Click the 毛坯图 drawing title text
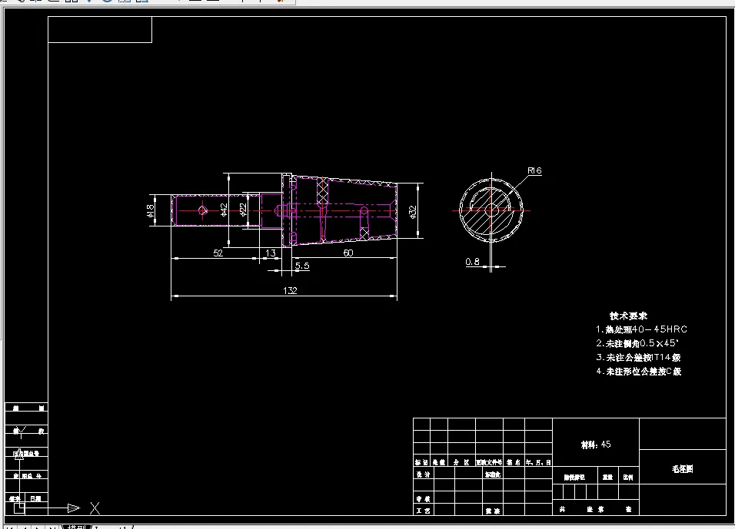The image size is (735, 529). pyautogui.click(x=683, y=468)
